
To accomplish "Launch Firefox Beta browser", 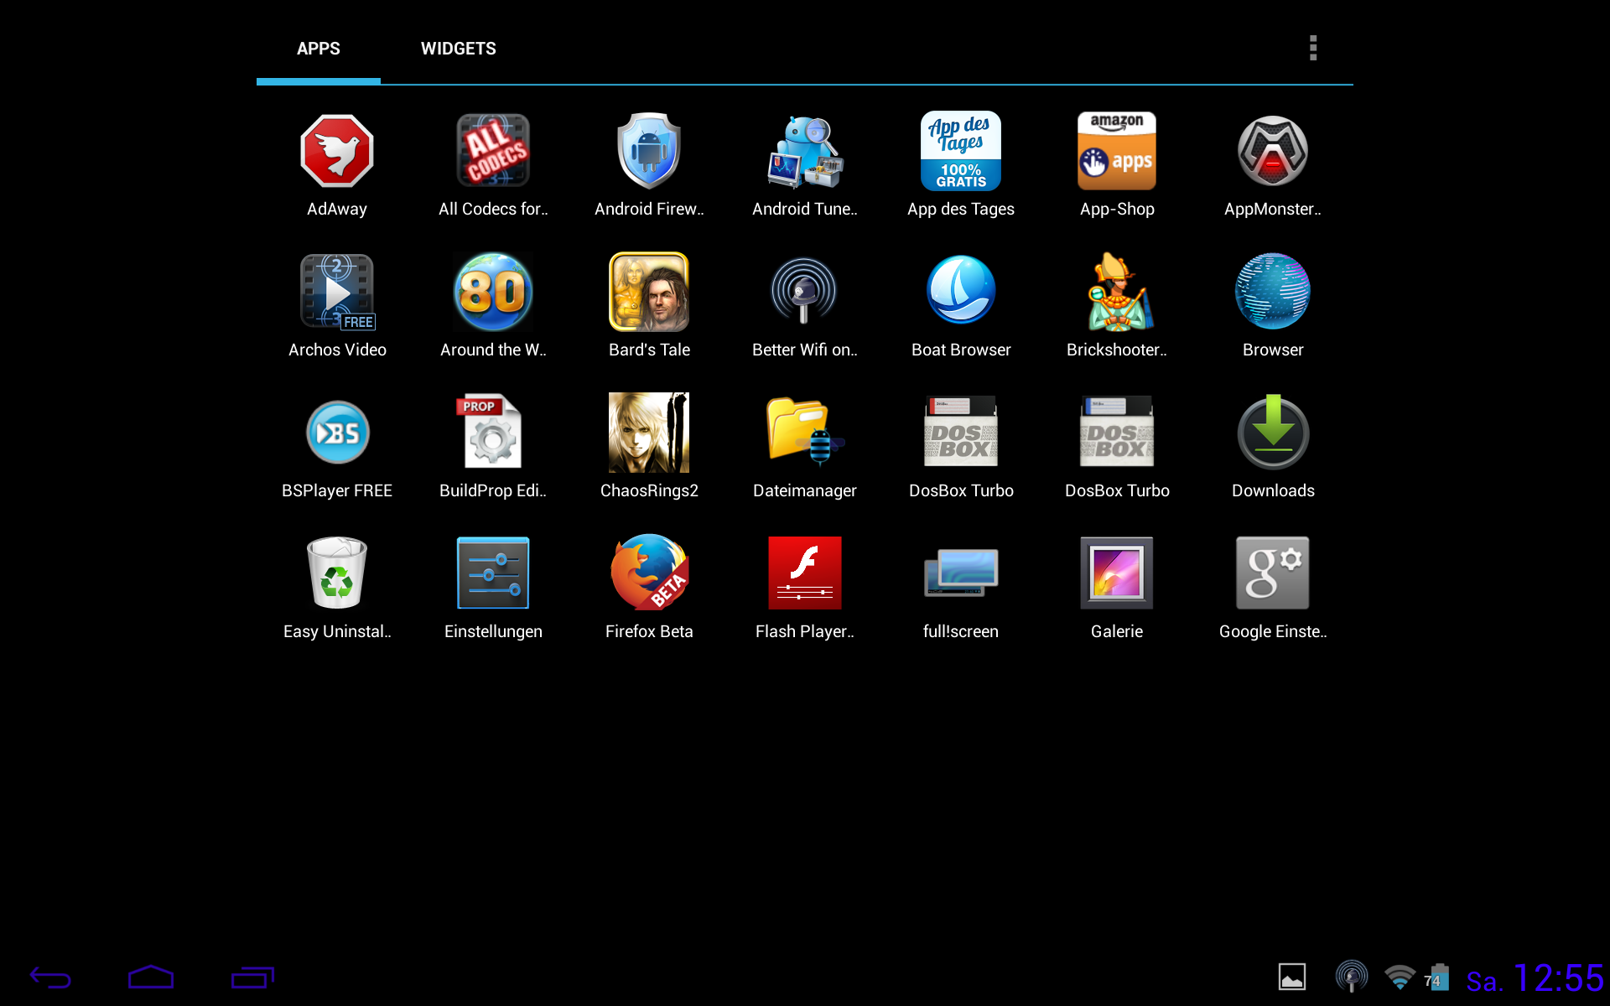I will pos(649,573).
